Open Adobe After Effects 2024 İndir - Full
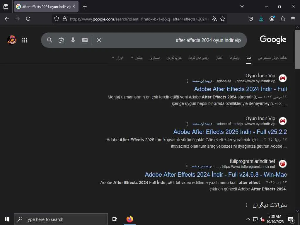This screenshot has height=225, width=300. 241,89
